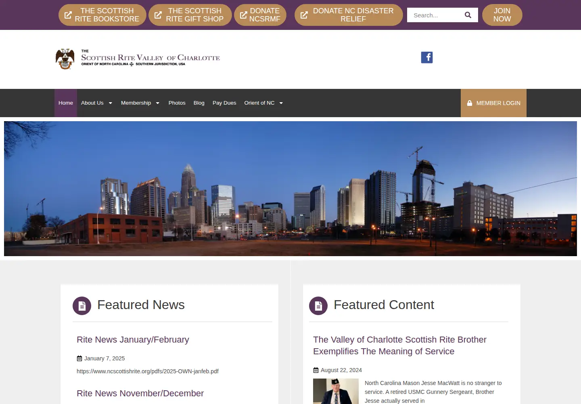Viewport: 581px width, 404px height.
Task: Click the Orient of NC menu label
Action: click(x=259, y=103)
